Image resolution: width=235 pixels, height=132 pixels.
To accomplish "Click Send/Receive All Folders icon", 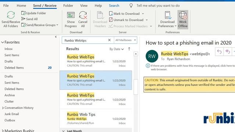I will click(x=11, y=15).
